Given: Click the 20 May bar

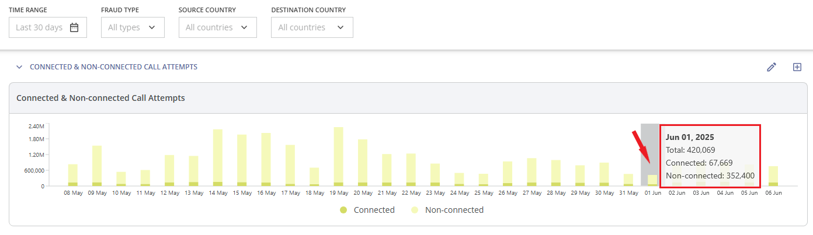Looking at the screenshot, I should [x=363, y=163].
